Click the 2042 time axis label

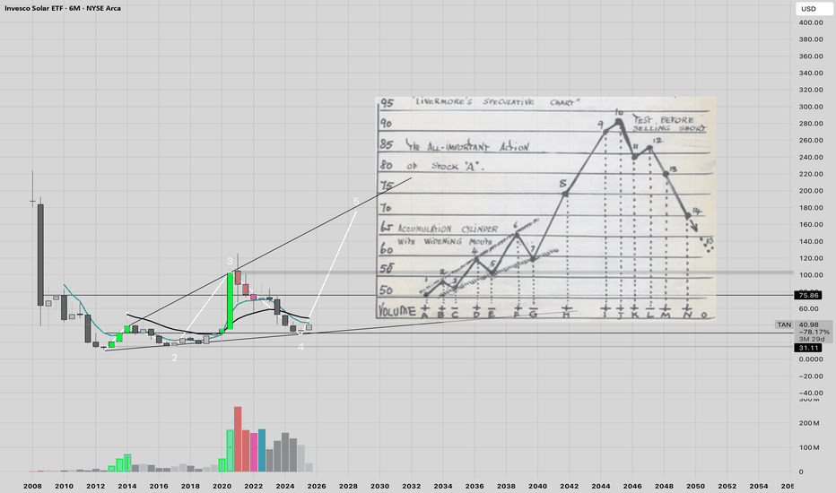(570, 486)
